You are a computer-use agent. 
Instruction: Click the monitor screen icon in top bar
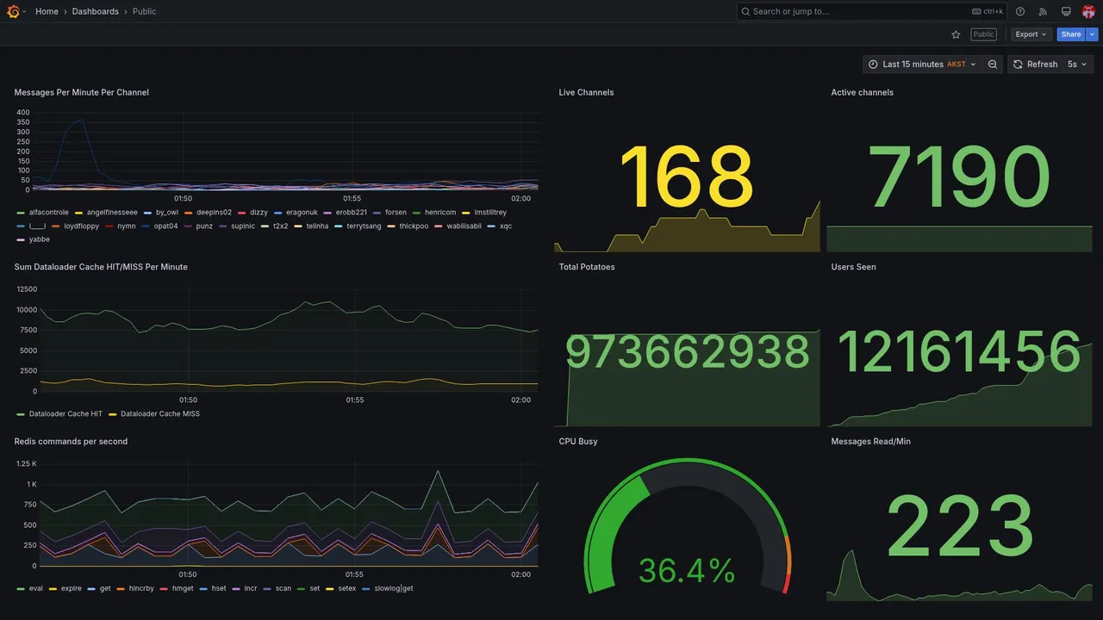tap(1066, 11)
